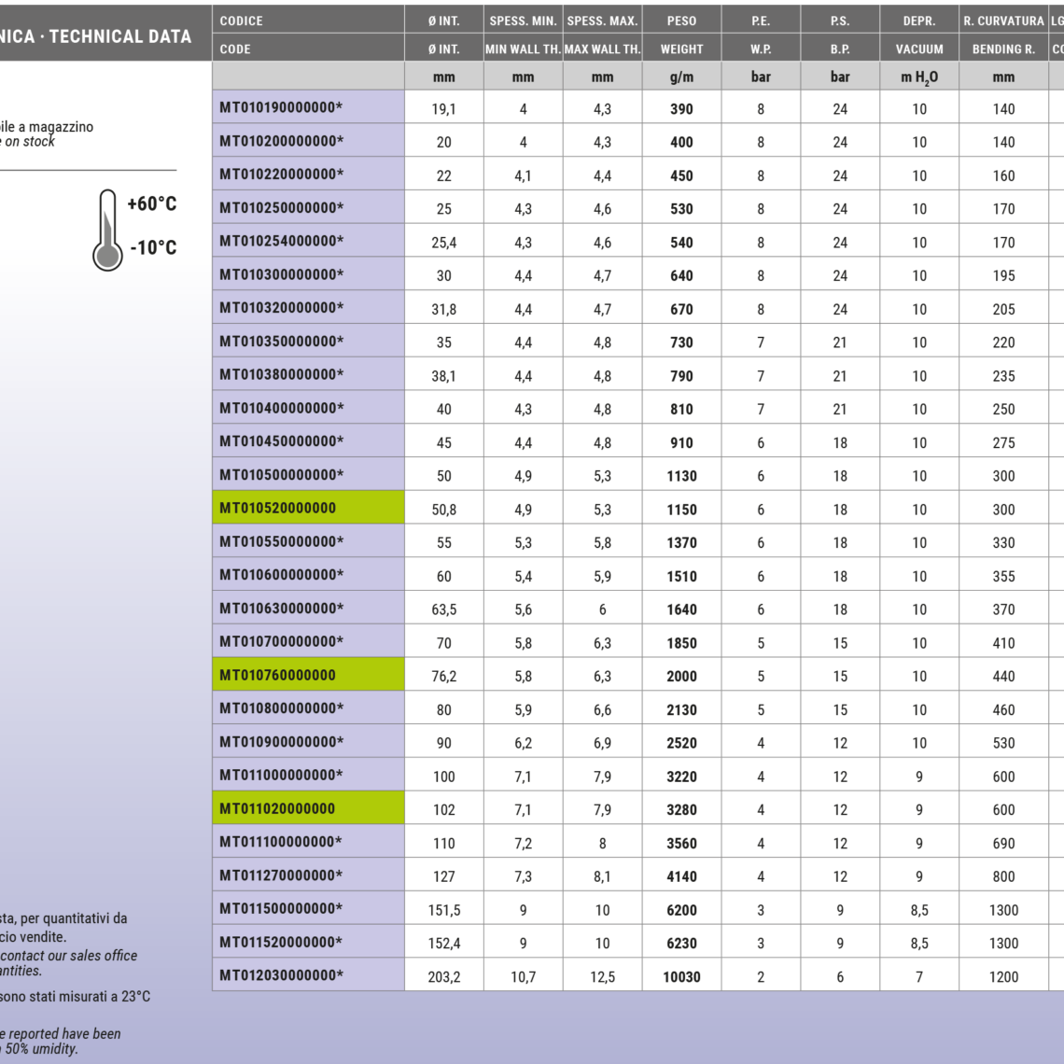Select the green MT010520000000 code cell
The height and width of the screenshot is (1064, 1064).
pos(308,509)
